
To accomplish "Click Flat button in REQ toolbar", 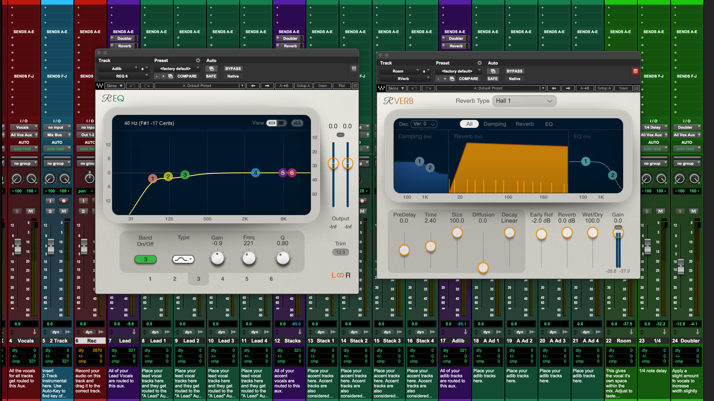I will [342, 86].
